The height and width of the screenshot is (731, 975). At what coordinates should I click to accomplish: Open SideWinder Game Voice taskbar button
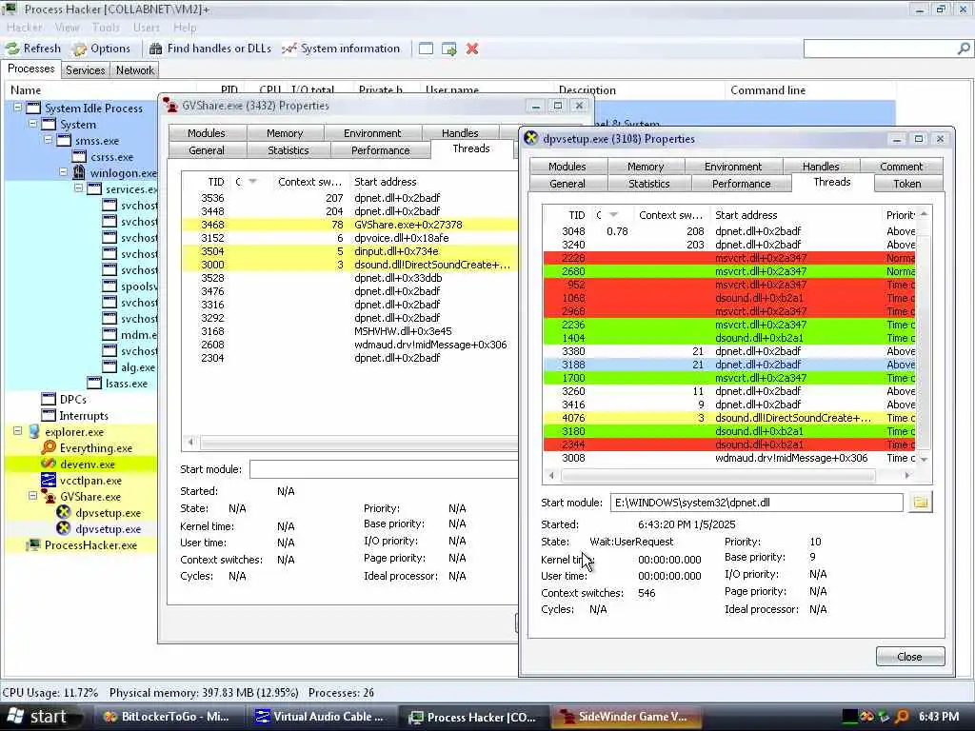626,717
